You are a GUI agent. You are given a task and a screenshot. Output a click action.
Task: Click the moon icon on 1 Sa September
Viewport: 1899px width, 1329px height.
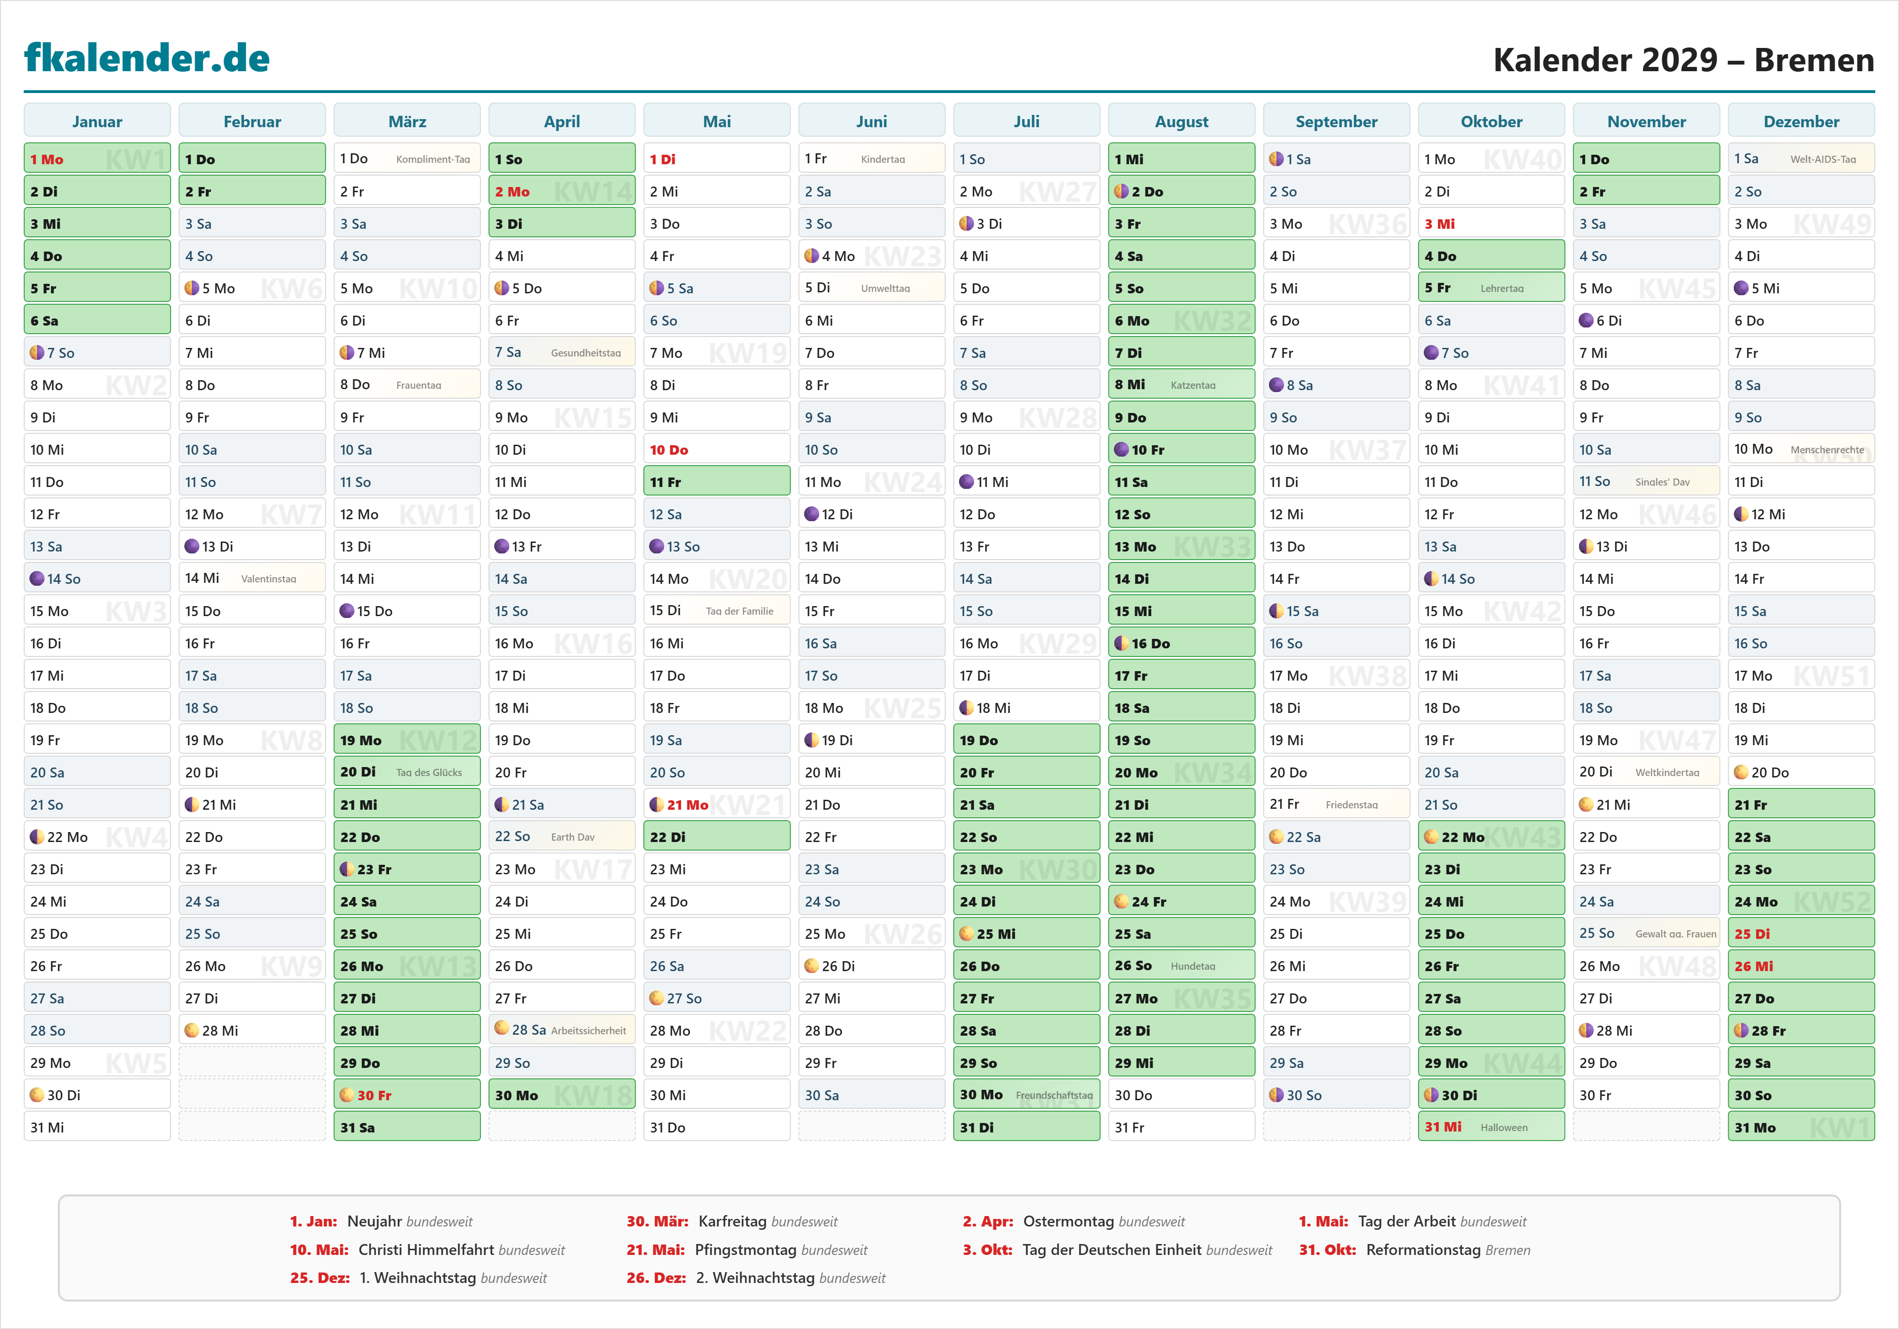tap(1276, 159)
